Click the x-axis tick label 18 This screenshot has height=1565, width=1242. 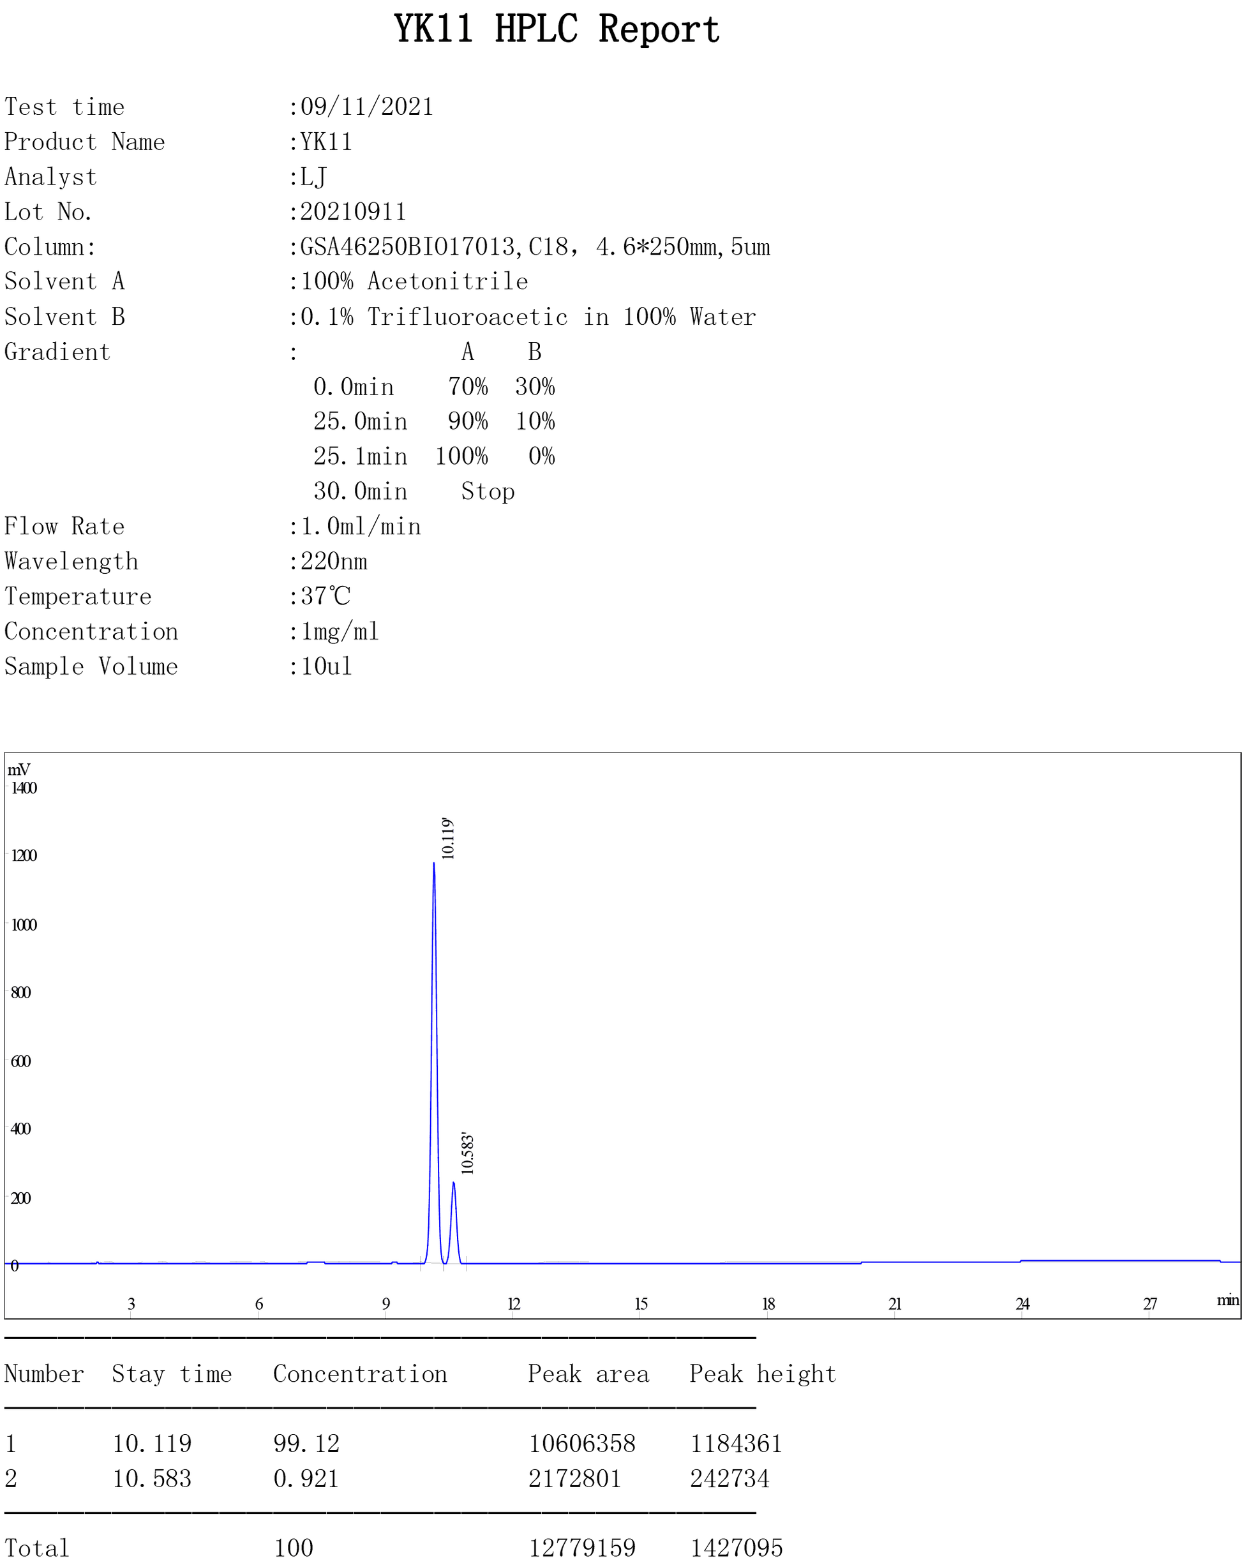point(768,1304)
